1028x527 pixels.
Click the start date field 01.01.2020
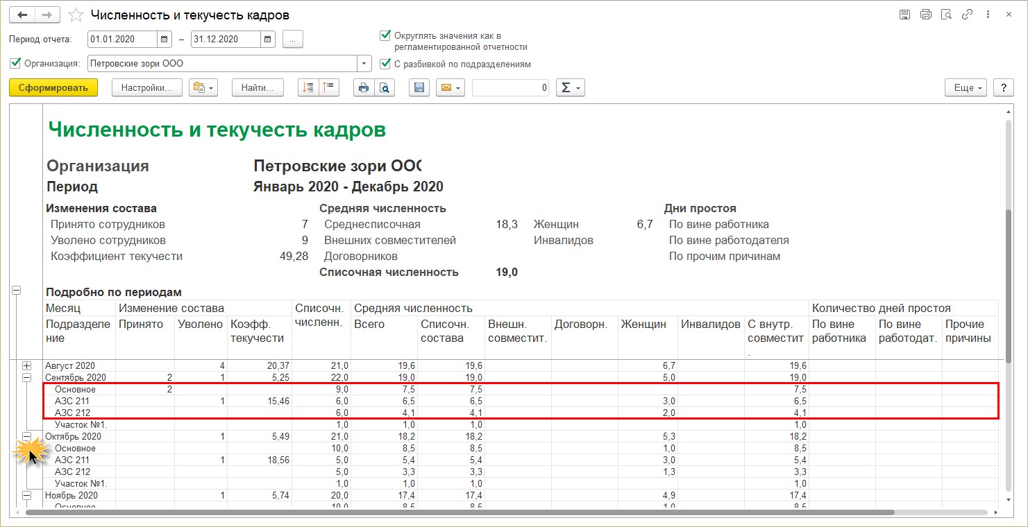pos(123,39)
